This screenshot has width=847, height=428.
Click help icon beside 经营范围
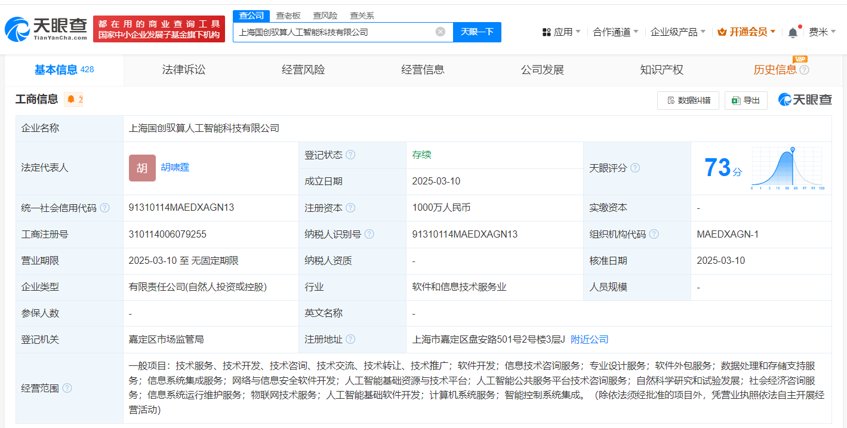(67, 389)
